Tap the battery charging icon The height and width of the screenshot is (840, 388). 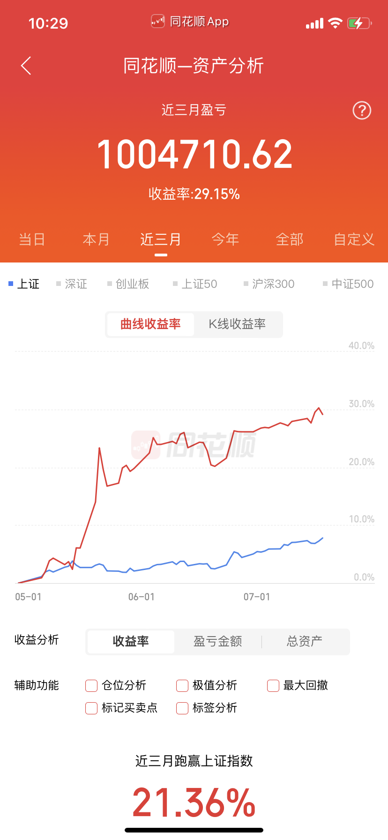pyautogui.click(x=359, y=23)
